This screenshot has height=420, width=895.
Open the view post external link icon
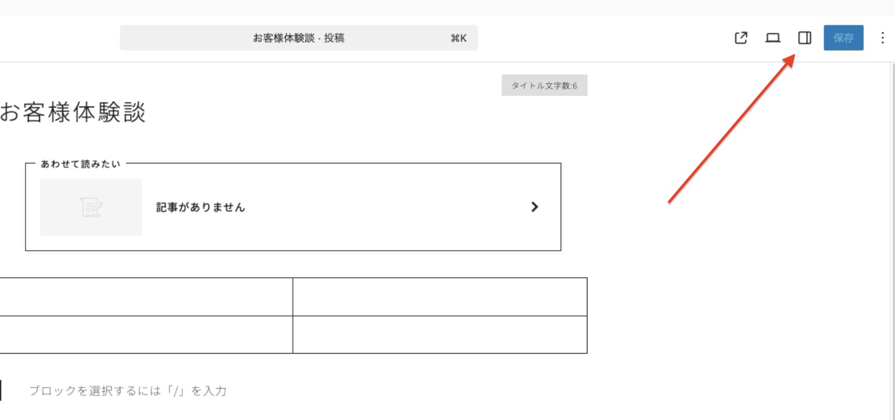click(740, 38)
